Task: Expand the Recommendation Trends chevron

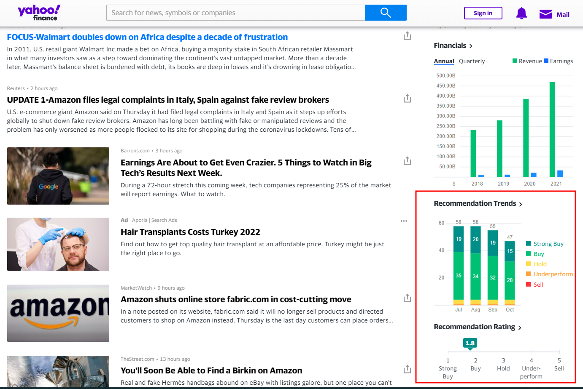Action: (521, 204)
